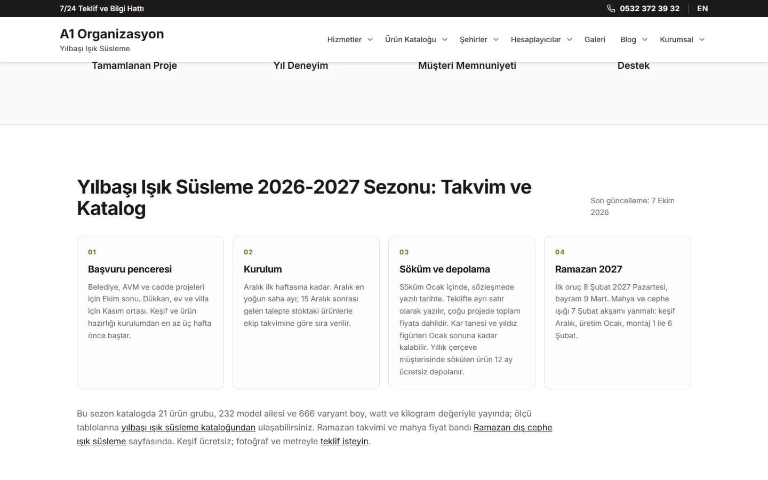
Task: Select the Ramazan 2027 card heading
Action: point(589,269)
